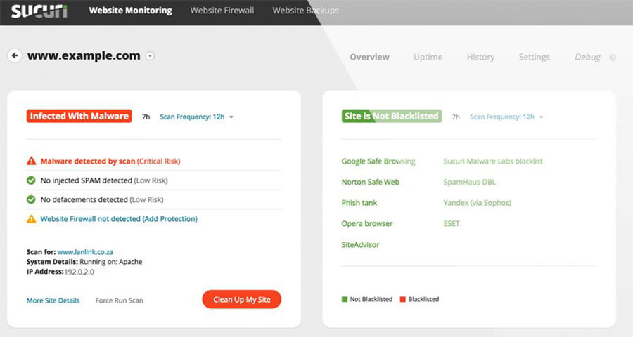Click the Sucuri logo
This screenshot has width=633, height=337.
click(39, 11)
